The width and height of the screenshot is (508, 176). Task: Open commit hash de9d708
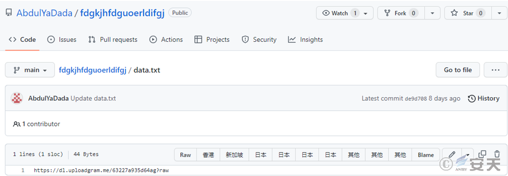415,99
